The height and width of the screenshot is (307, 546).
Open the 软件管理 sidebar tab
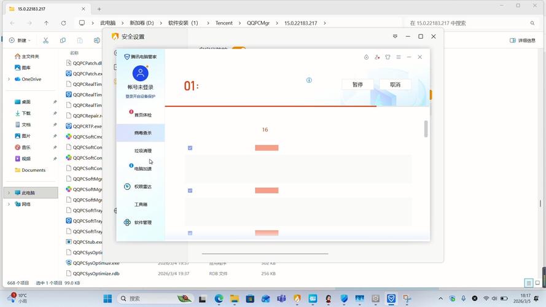pos(141,222)
